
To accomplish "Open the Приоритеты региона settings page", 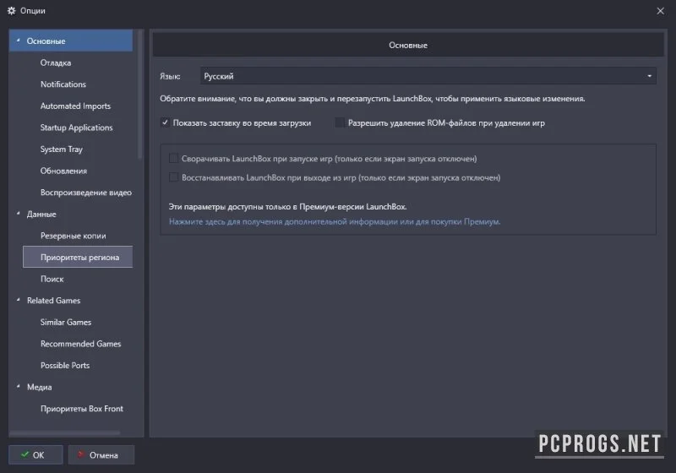I will 78,257.
